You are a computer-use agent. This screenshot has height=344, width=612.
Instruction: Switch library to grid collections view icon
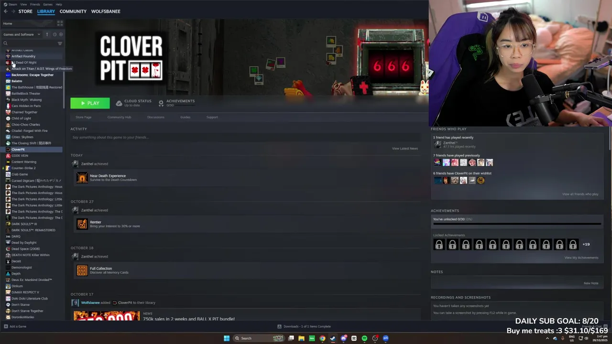click(x=60, y=23)
